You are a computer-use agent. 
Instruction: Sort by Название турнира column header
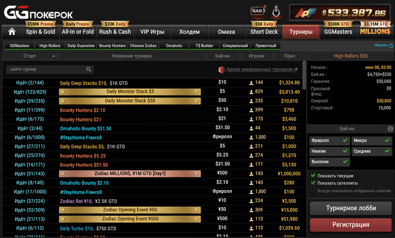coord(131,56)
